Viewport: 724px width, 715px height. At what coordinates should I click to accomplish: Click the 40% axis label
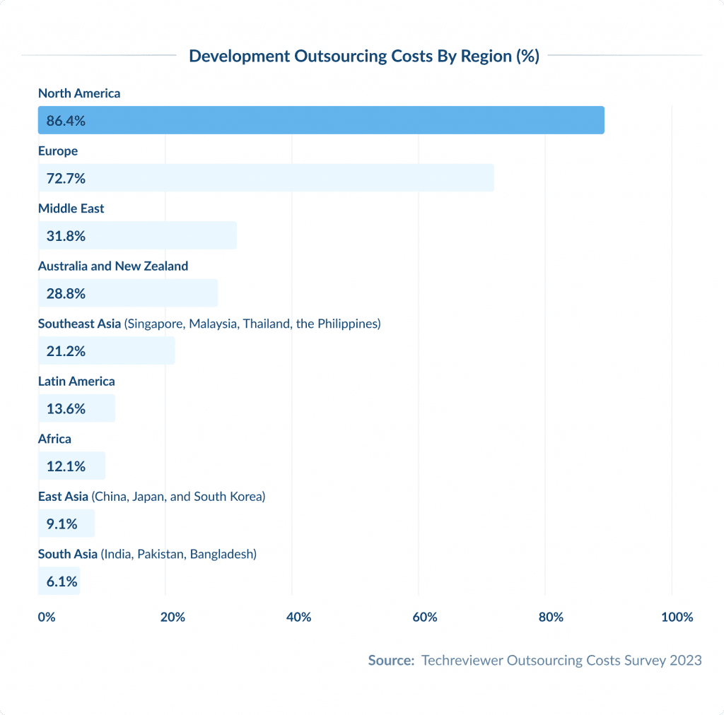click(x=299, y=617)
